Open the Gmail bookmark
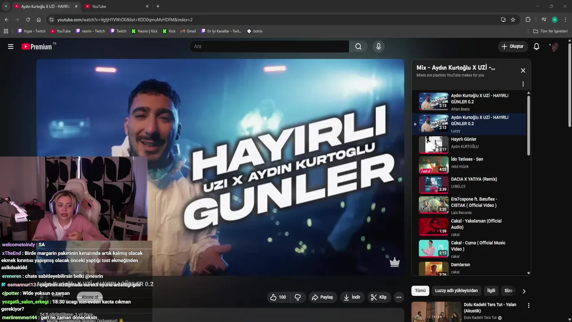This screenshot has height=322, width=572. 188,31
